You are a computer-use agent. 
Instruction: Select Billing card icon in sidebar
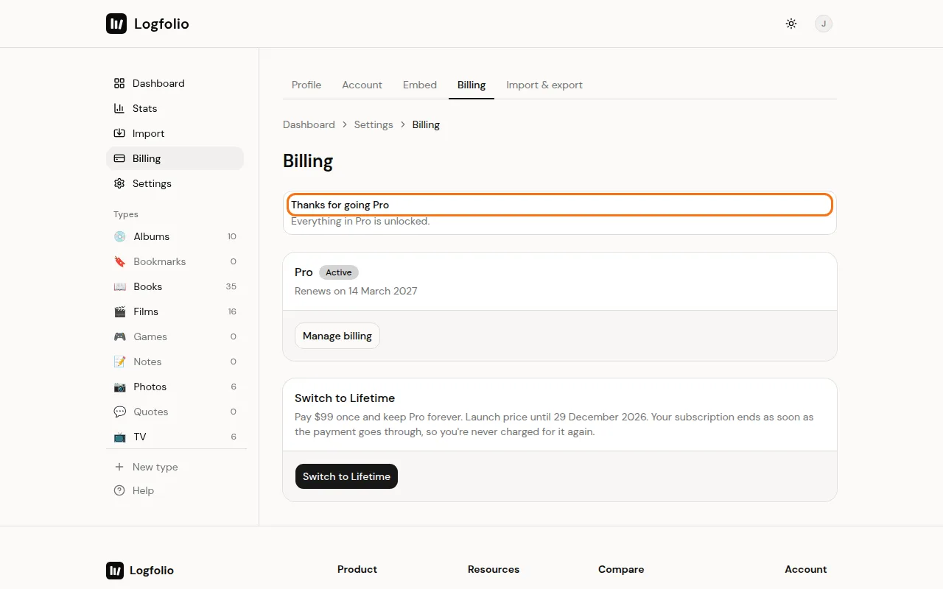[x=119, y=158]
